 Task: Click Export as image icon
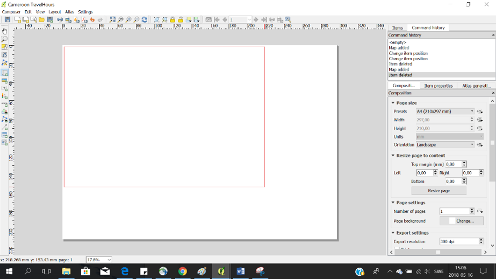tap(68, 20)
